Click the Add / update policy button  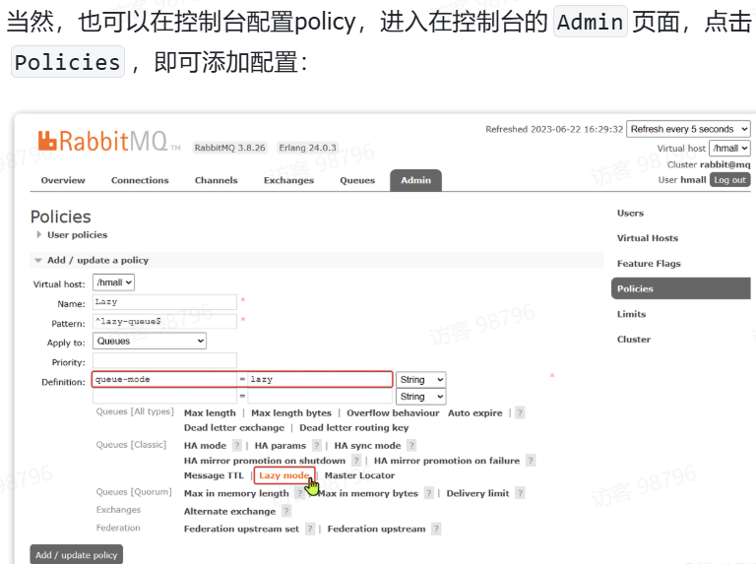(x=76, y=554)
